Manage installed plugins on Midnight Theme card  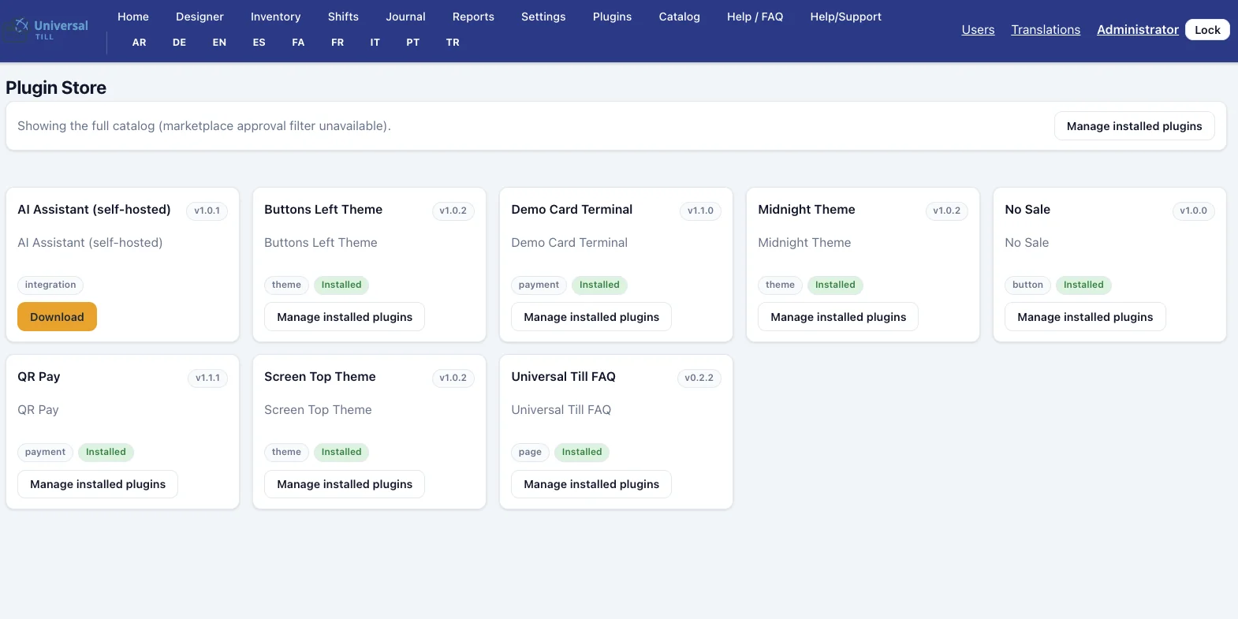pos(838,317)
